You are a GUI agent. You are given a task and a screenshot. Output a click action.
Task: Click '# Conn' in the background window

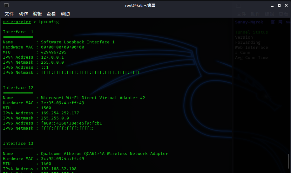pos(243,53)
